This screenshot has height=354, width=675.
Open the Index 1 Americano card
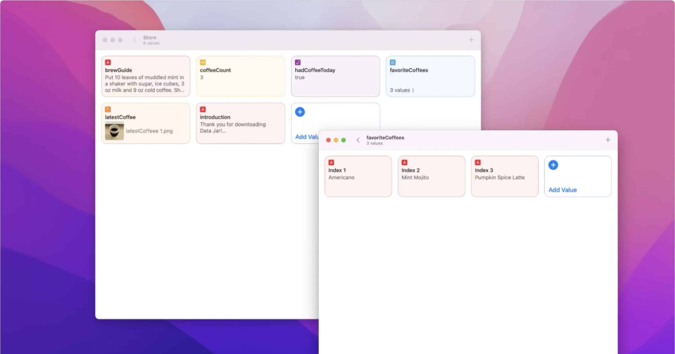pyautogui.click(x=358, y=176)
